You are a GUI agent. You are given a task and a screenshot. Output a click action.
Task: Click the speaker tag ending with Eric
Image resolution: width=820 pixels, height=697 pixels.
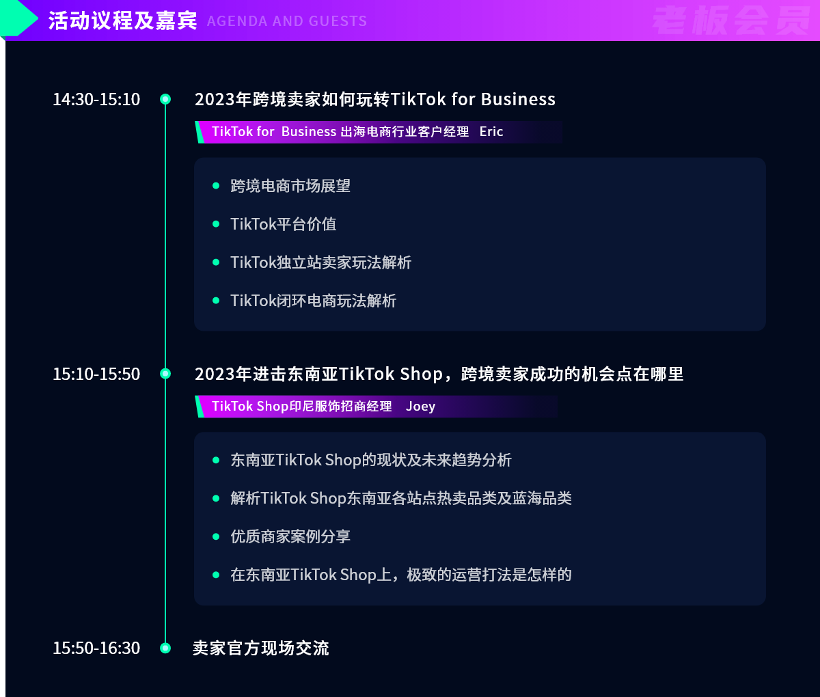click(379, 132)
